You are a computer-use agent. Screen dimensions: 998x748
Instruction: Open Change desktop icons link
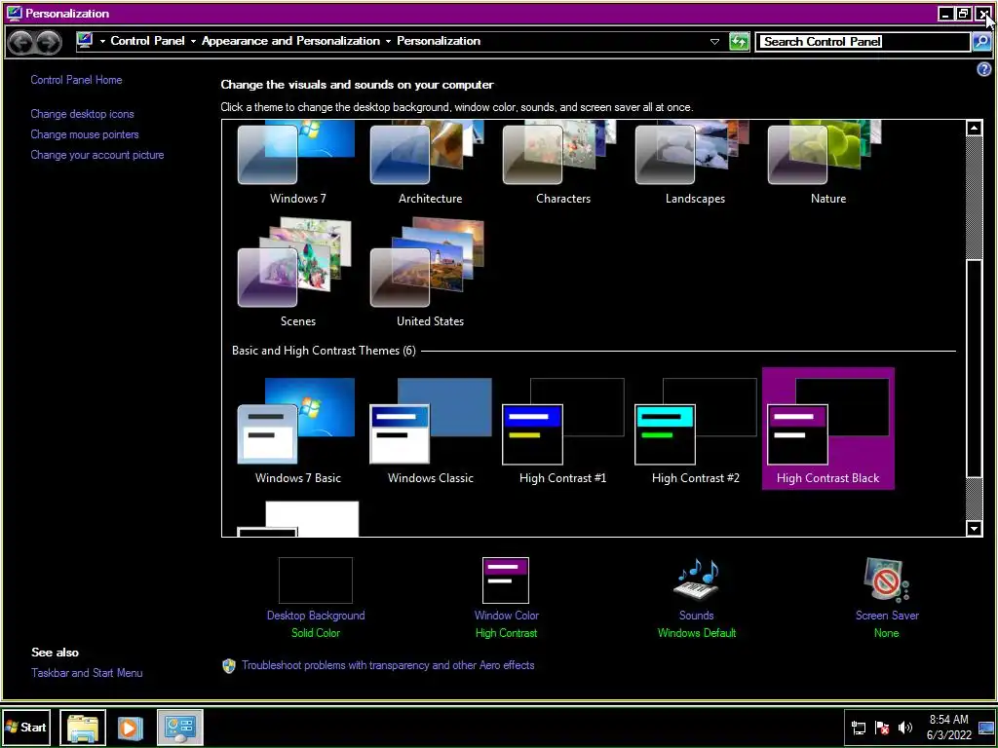click(x=82, y=114)
